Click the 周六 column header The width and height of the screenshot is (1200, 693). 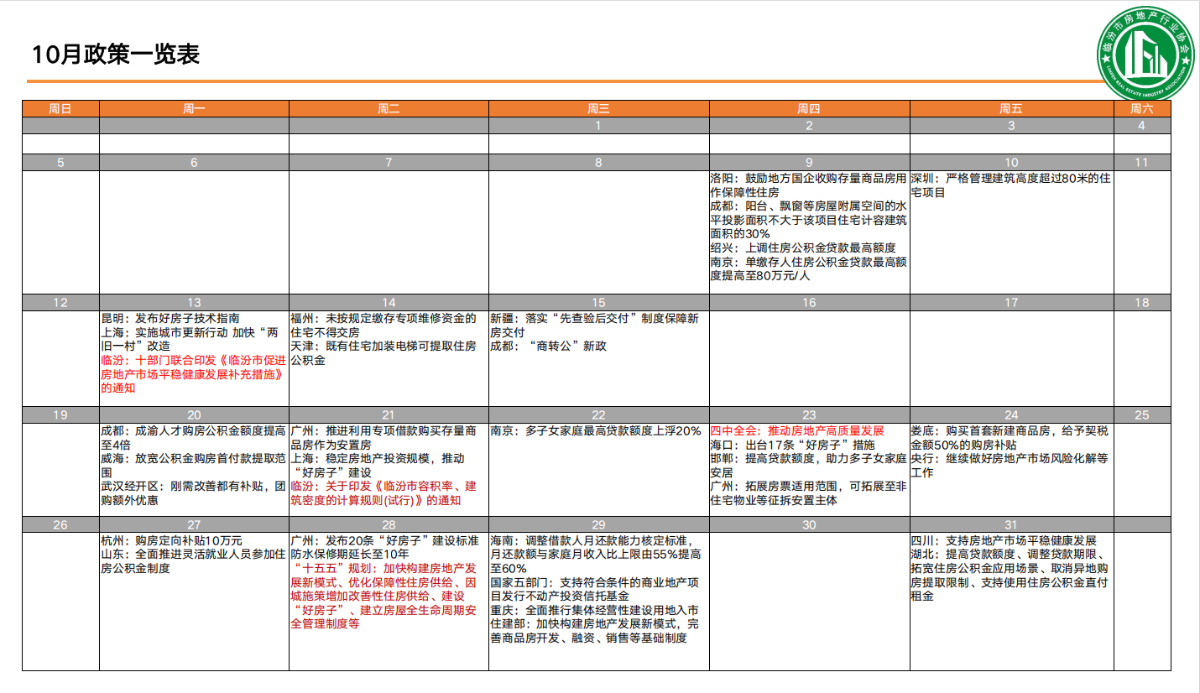point(1141,109)
